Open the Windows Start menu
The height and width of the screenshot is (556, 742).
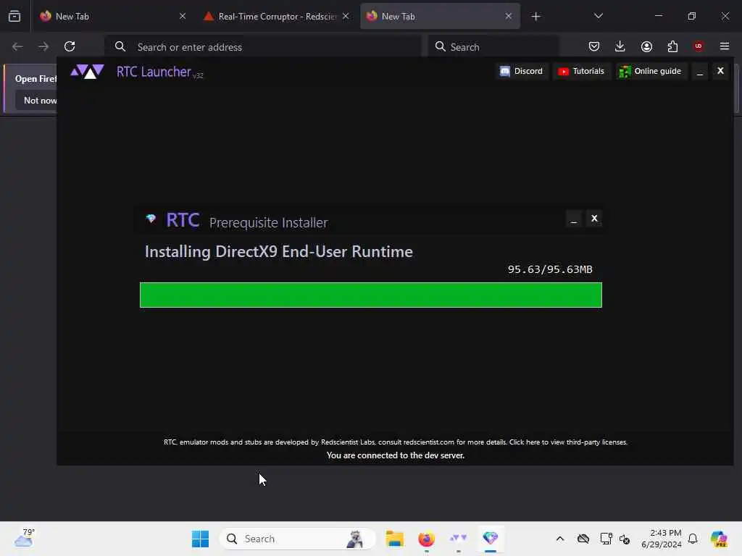click(x=200, y=539)
